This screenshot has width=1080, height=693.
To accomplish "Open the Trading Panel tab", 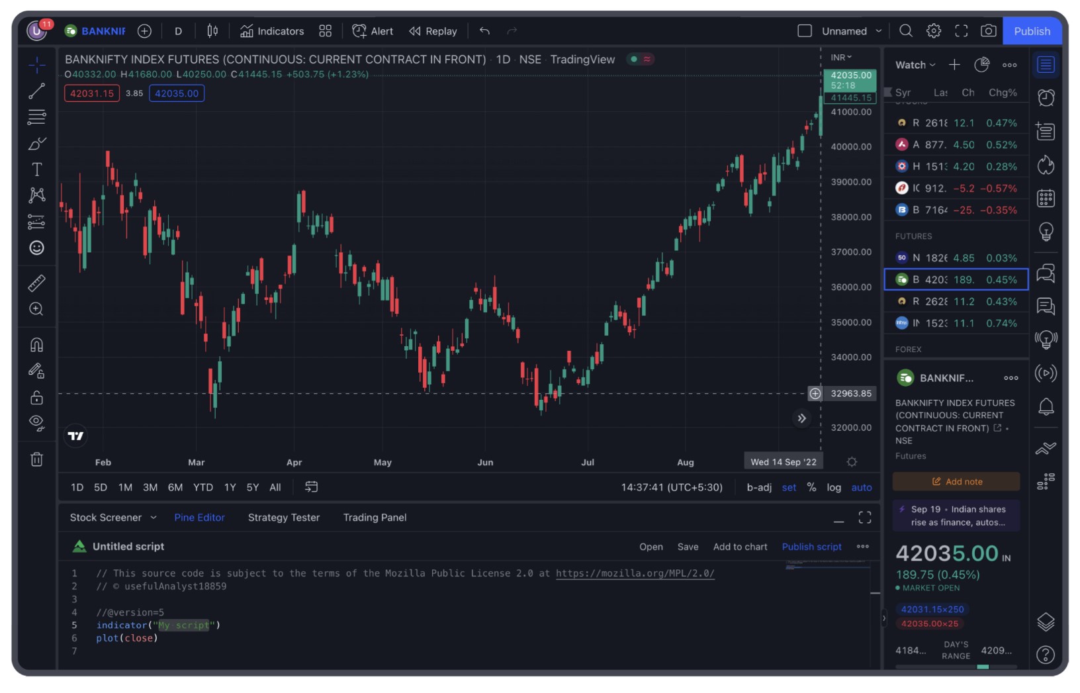I will tap(375, 518).
